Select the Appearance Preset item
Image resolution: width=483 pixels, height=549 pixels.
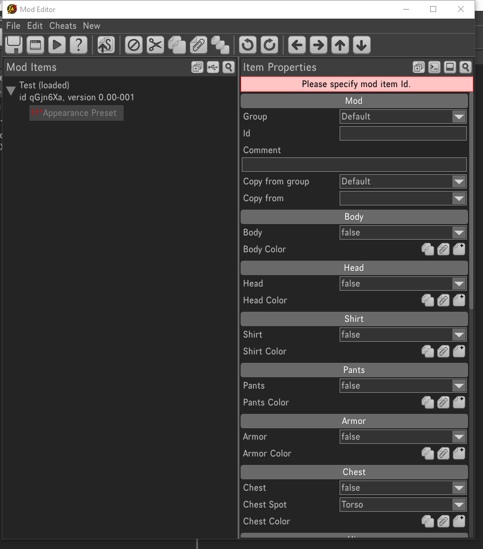[79, 113]
